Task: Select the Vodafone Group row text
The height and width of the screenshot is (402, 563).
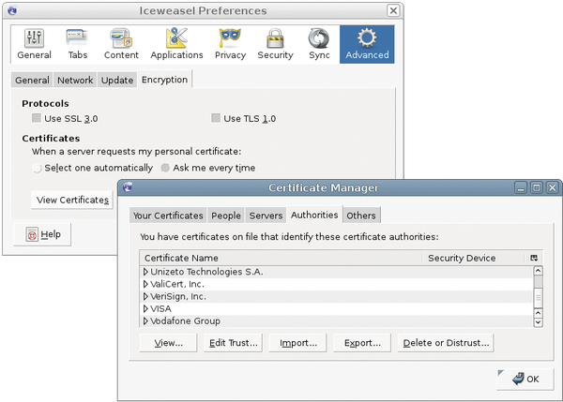Action: [185, 321]
